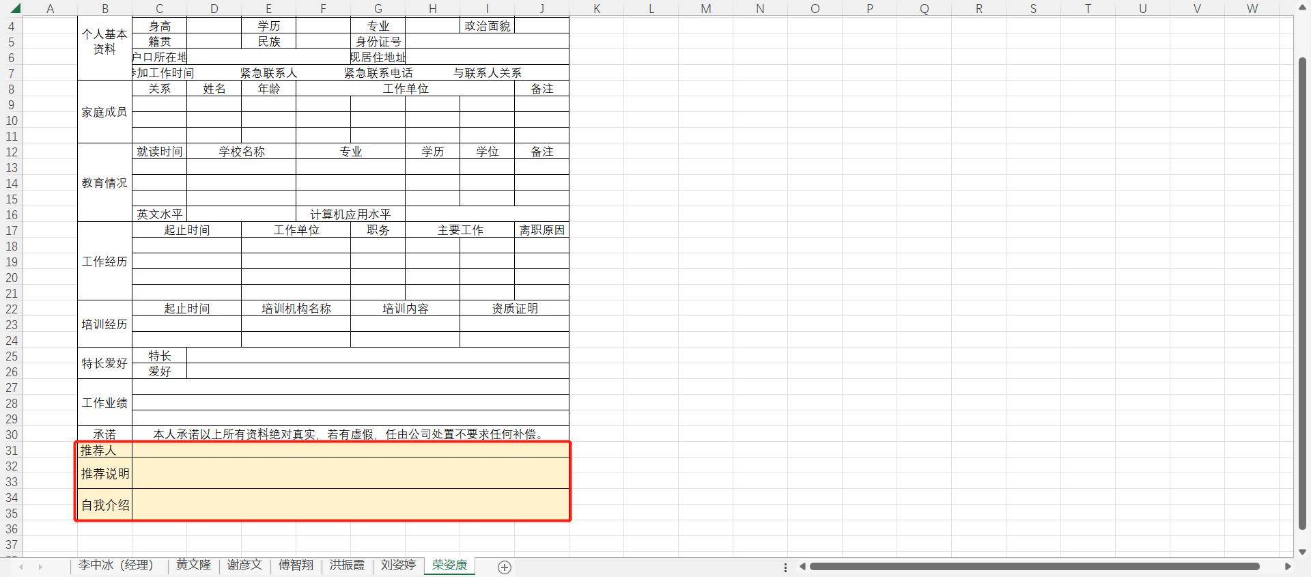This screenshot has height=577, width=1311.
Task: Click the 推荐人 label cell
Action: (x=104, y=450)
